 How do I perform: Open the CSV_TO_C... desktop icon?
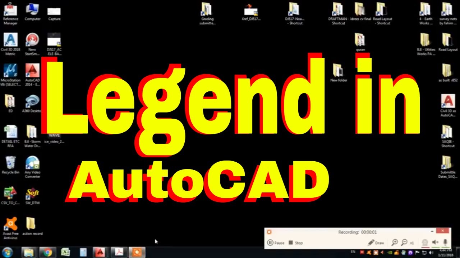click(x=10, y=196)
